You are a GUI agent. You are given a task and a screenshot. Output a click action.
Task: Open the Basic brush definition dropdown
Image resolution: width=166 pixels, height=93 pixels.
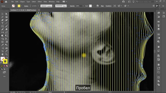coord(68,6)
